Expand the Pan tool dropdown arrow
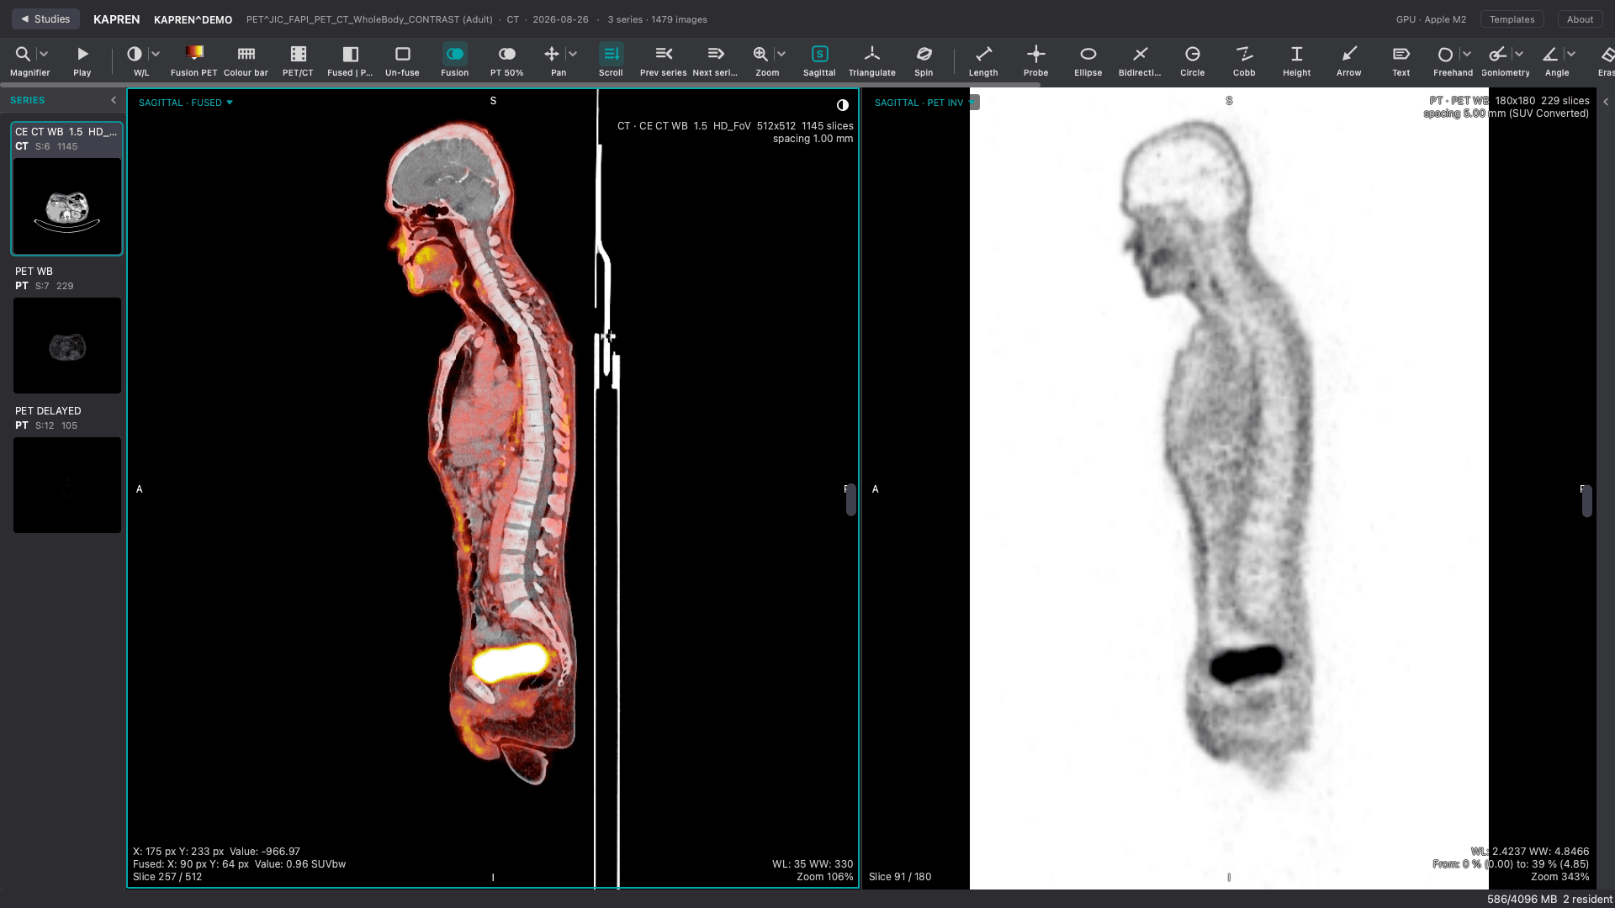1615x908 pixels. point(573,54)
